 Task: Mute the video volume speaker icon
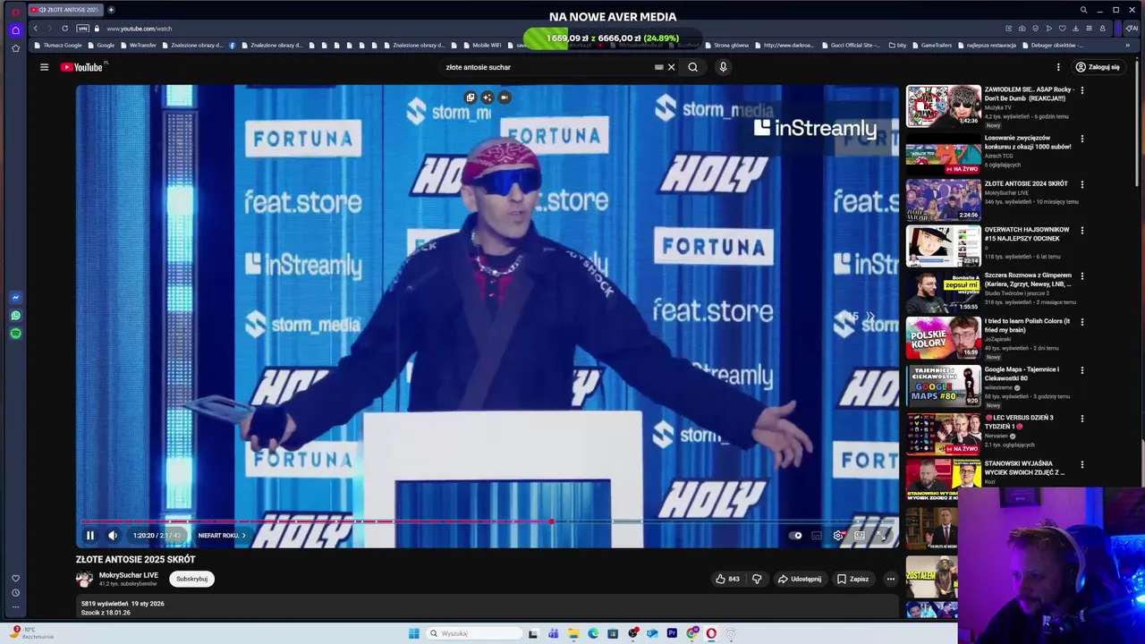pyautogui.click(x=113, y=536)
